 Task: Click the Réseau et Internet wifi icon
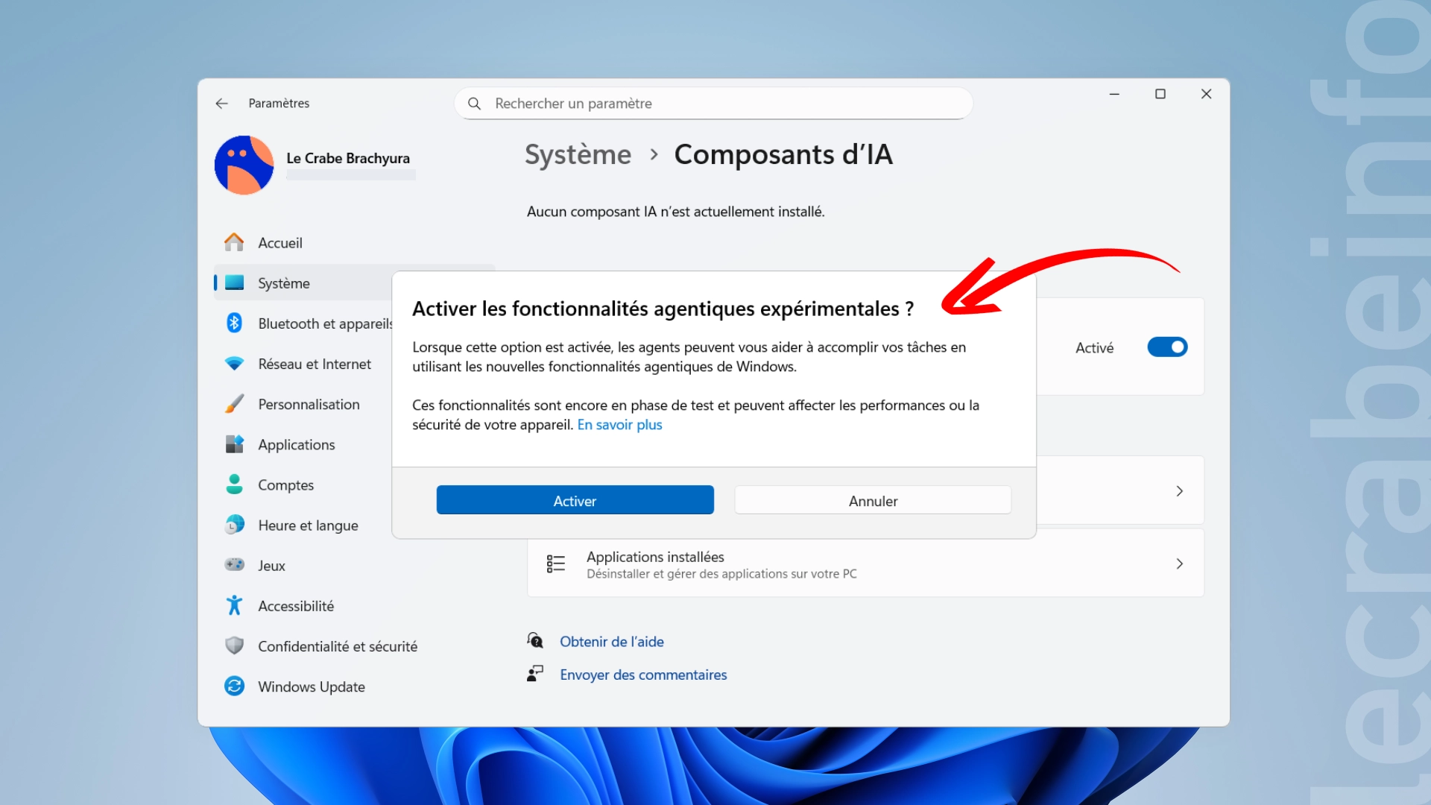pyautogui.click(x=234, y=364)
